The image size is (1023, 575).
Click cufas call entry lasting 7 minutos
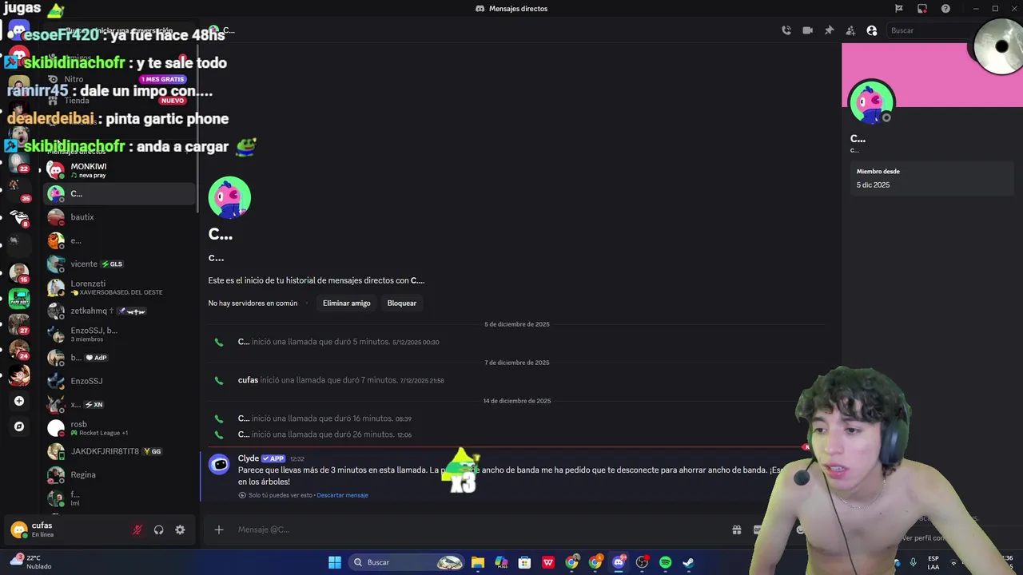click(x=340, y=380)
